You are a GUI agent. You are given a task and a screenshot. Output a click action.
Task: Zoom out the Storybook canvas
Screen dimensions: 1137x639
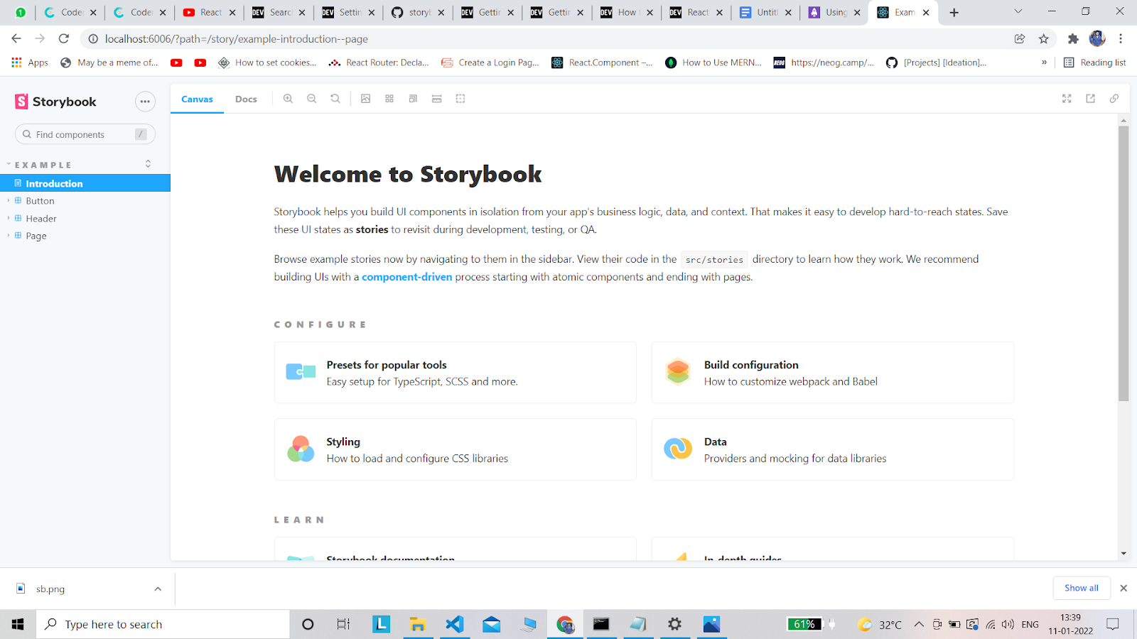(x=311, y=99)
